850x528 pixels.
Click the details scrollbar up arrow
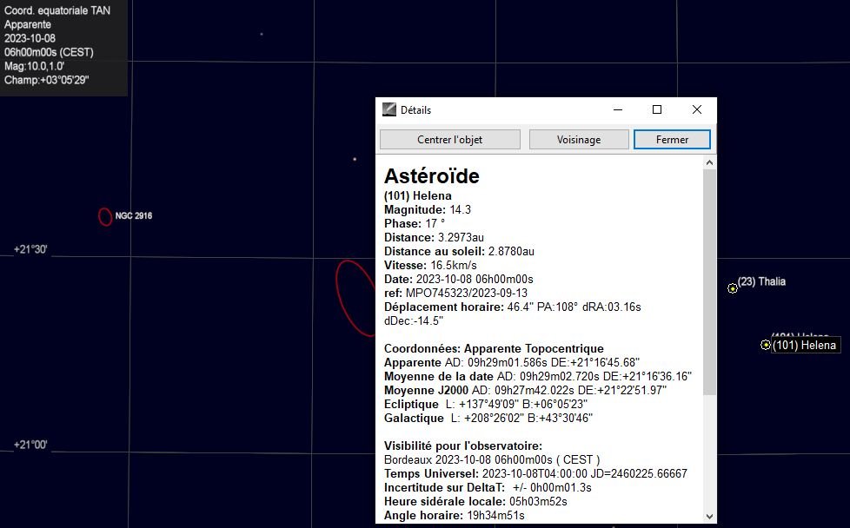tap(709, 162)
